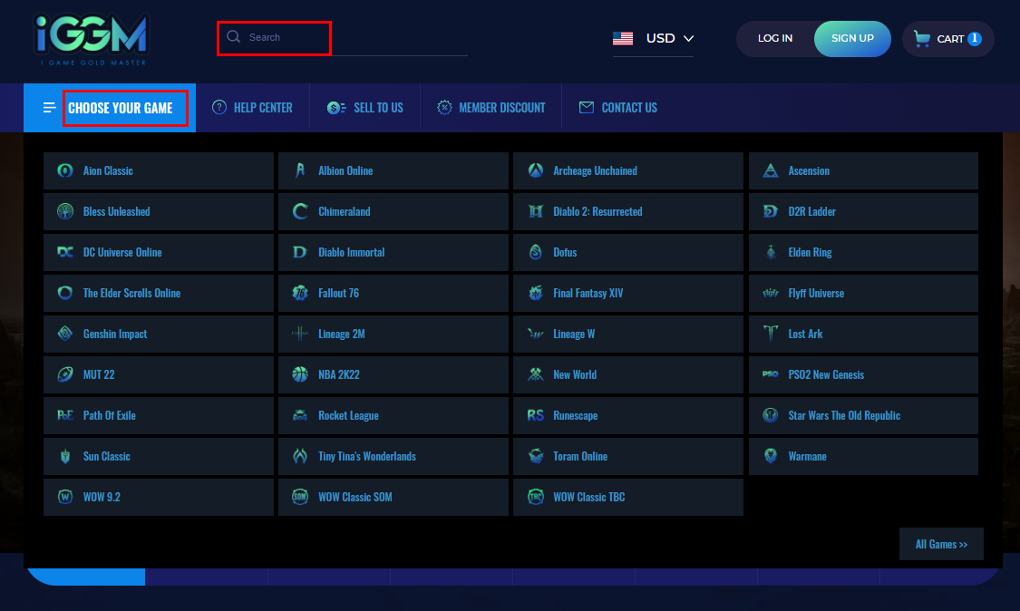Select Lineage W game
The image size is (1020, 611).
click(x=628, y=334)
